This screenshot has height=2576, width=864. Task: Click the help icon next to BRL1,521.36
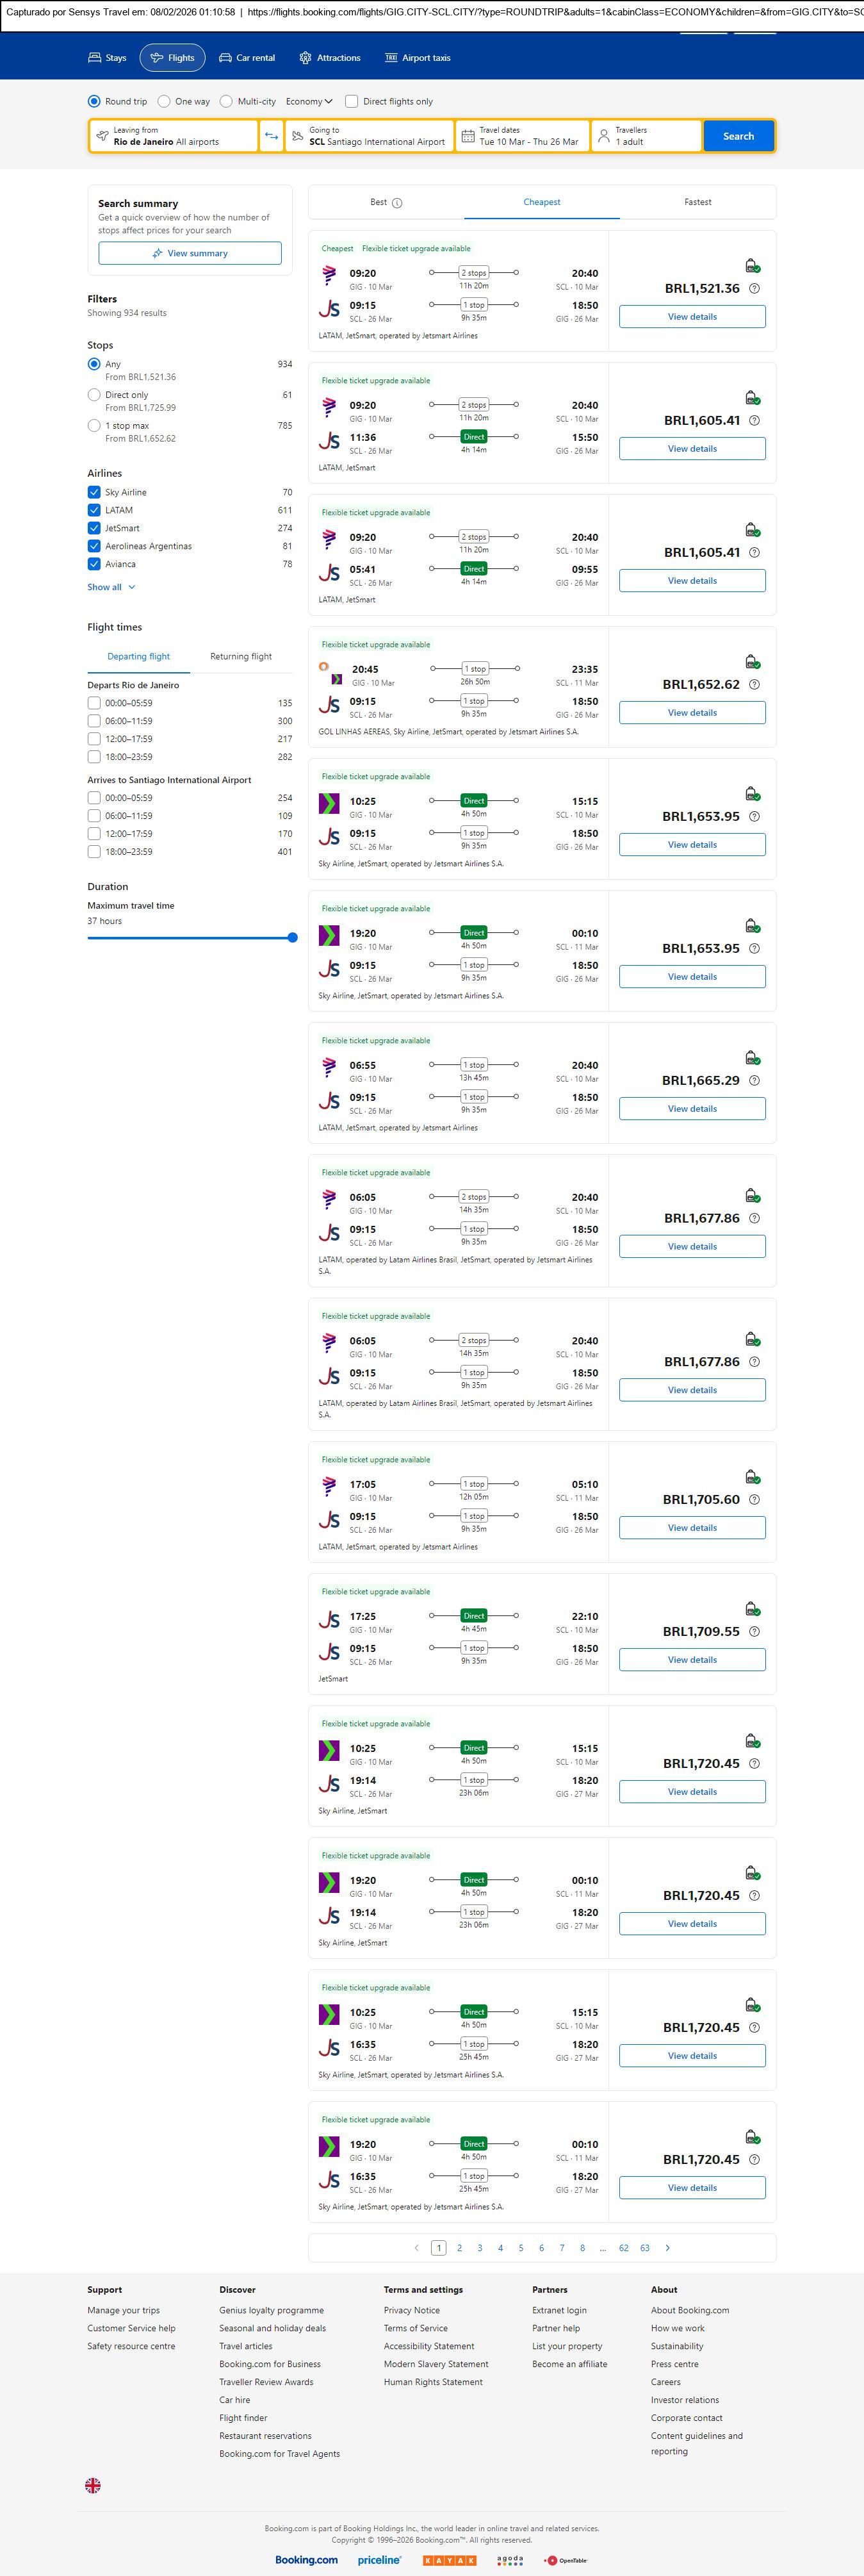pos(754,288)
